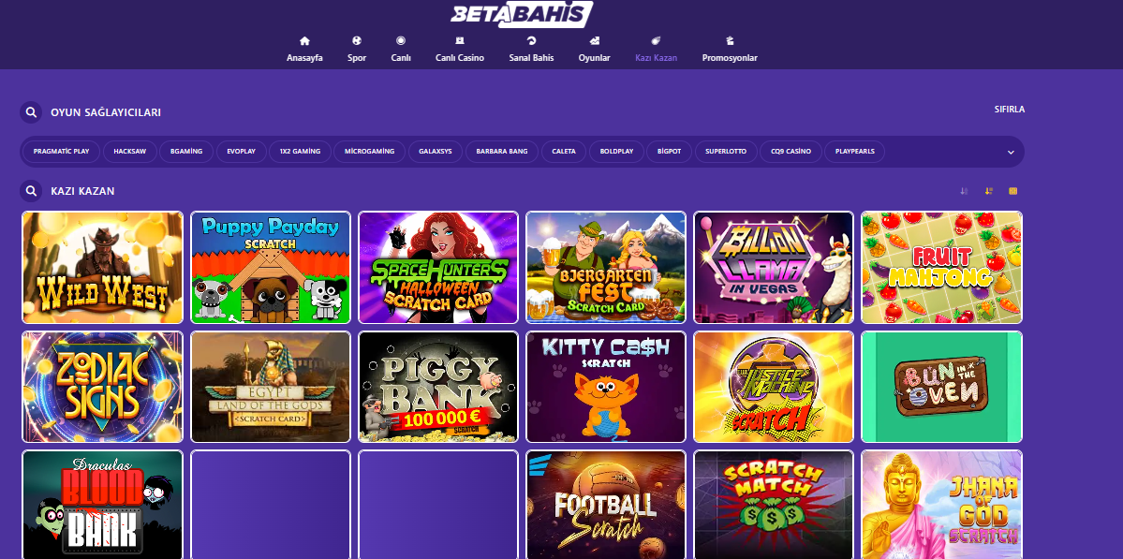Switch to the yellow grid view icon
1123x559 pixels.
click(1012, 191)
